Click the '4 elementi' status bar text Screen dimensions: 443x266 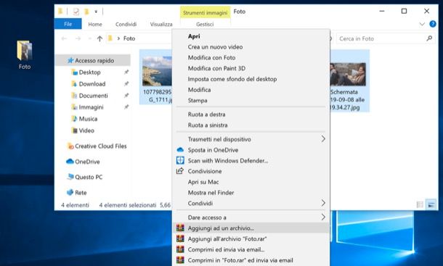tap(75, 205)
